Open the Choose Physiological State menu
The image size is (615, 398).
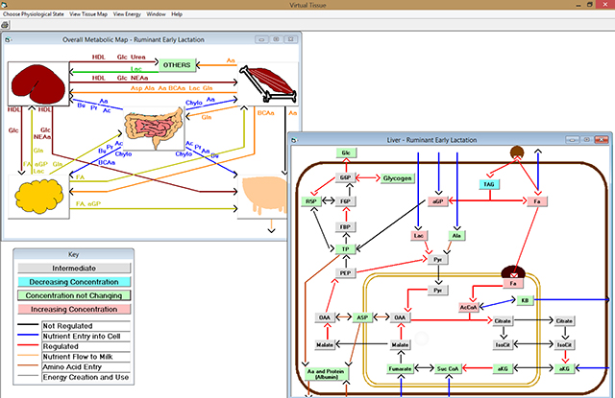tap(34, 14)
